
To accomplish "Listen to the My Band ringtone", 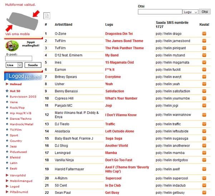I will coord(204,55).
